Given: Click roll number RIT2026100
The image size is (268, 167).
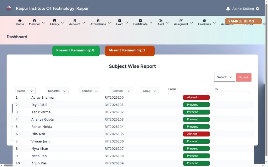Looking at the screenshot, I should point(114,98).
